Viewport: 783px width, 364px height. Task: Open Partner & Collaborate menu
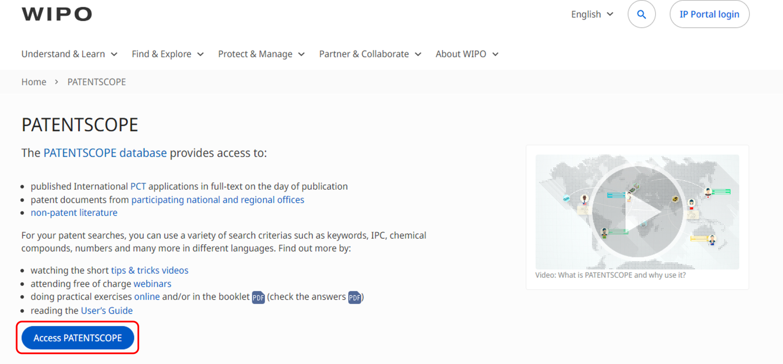370,54
